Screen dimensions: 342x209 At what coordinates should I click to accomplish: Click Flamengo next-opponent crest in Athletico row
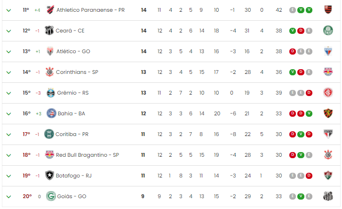click(x=328, y=10)
